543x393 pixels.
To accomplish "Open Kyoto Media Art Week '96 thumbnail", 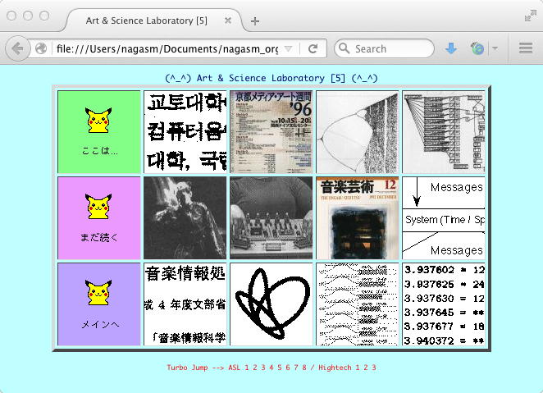I will [271, 132].
